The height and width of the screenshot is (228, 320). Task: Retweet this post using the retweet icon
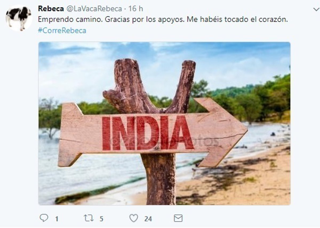89,218
